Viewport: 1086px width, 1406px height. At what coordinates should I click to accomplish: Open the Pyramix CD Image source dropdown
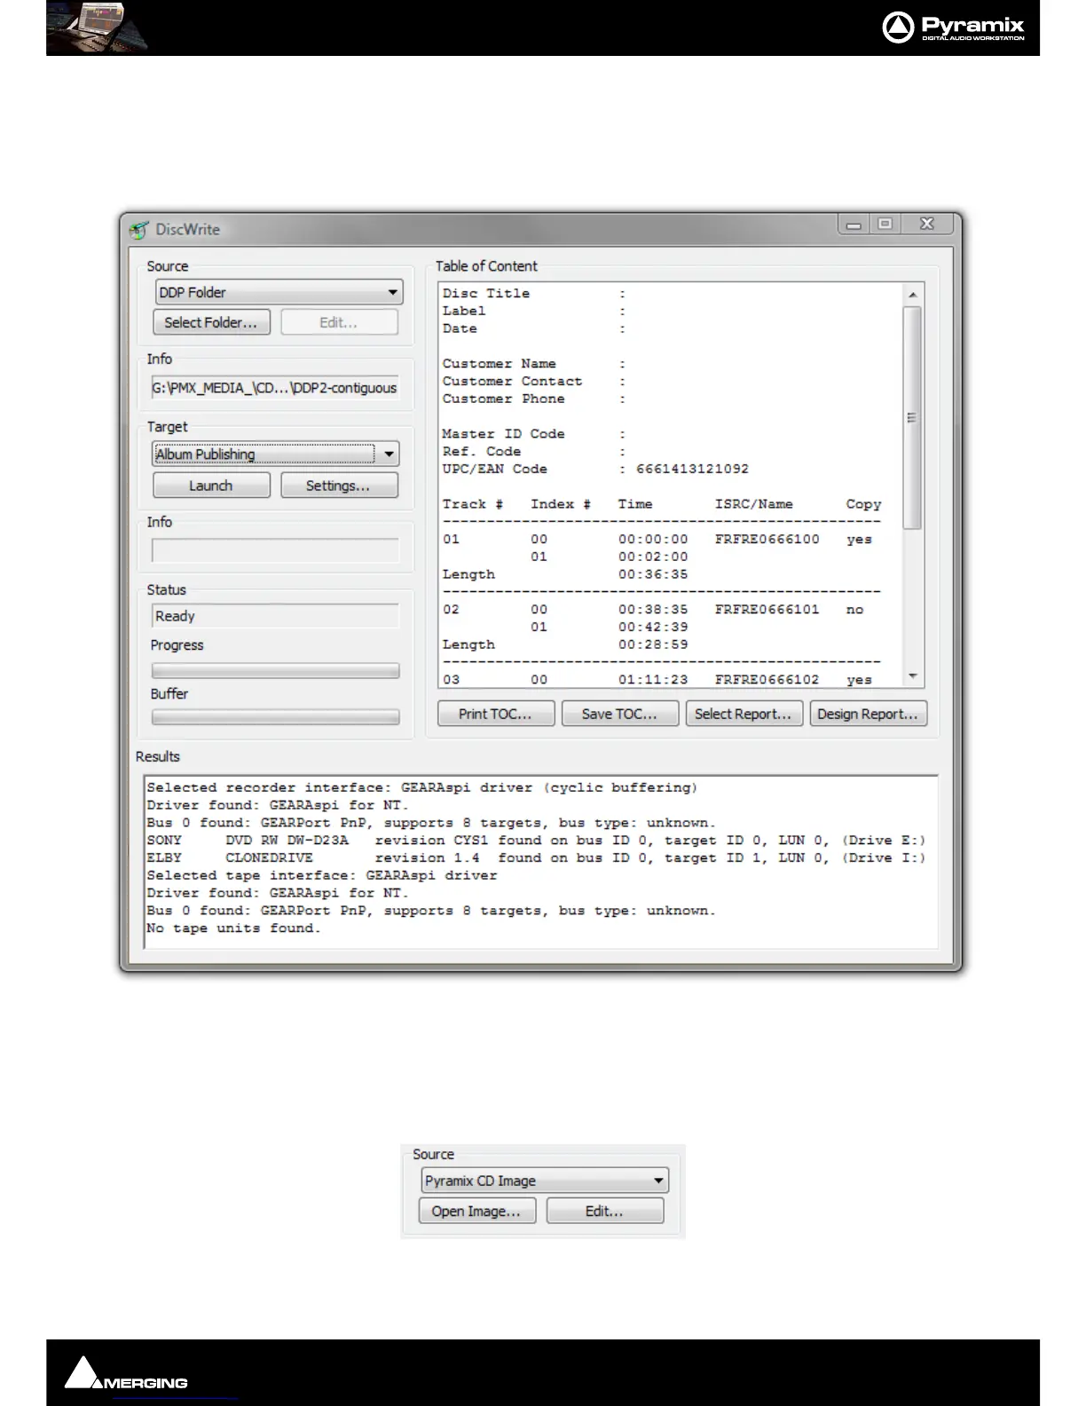coord(658,1181)
